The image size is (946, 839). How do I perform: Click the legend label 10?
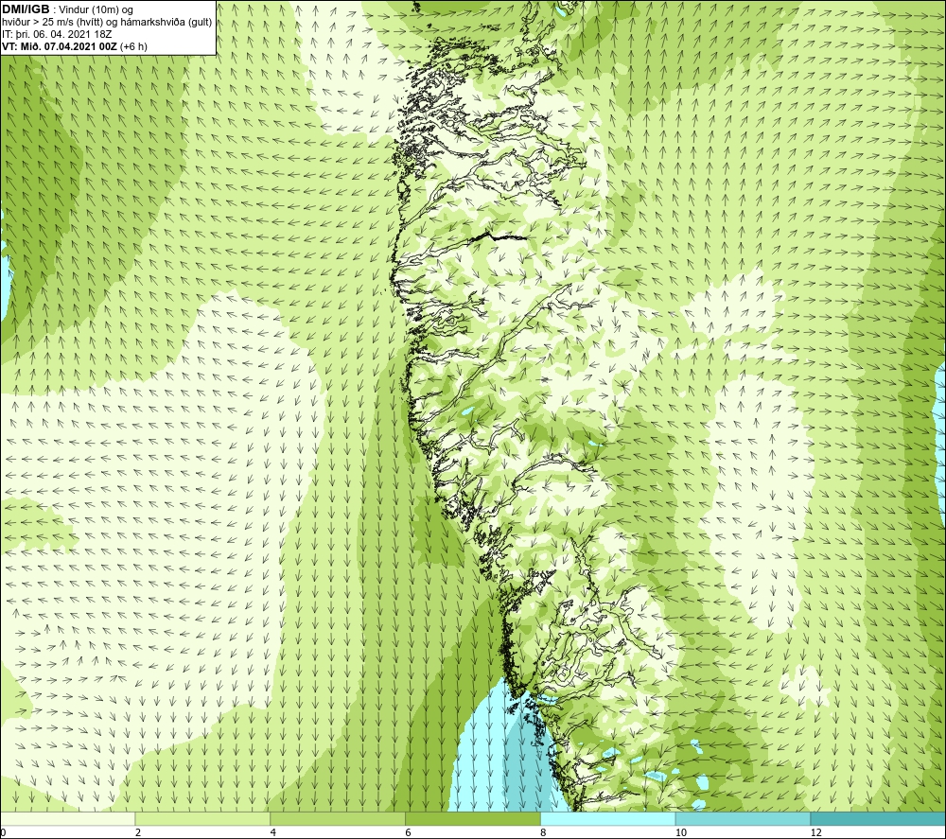(x=680, y=832)
